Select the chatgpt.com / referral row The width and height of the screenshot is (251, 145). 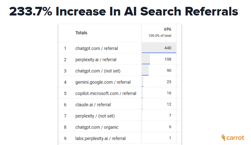click(97, 48)
